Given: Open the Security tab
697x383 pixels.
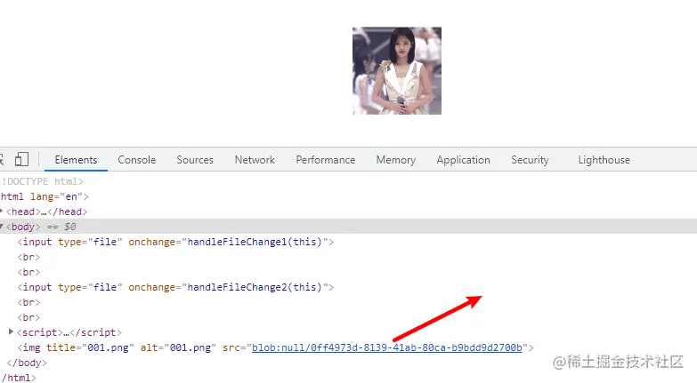Looking at the screenshot, I should pos(530,160).
